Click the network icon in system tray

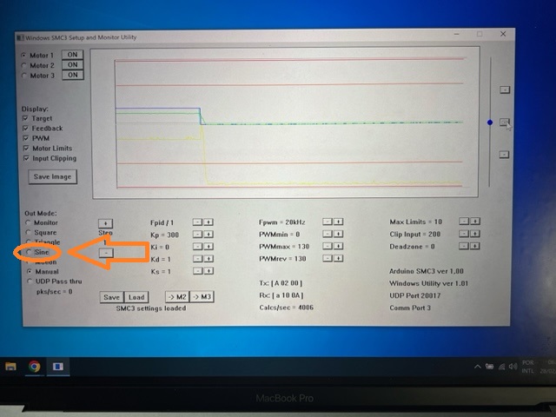click(502, 367)
